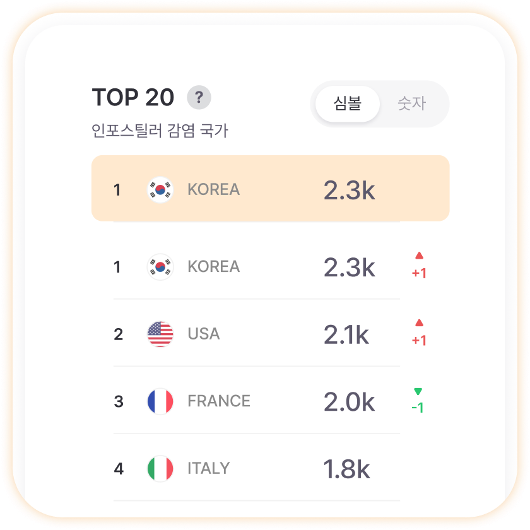The height and width of the screenshot is (530, 530).
Task: Click the USA flag icon
Action: pyautogui.click(x=160, y=334)
